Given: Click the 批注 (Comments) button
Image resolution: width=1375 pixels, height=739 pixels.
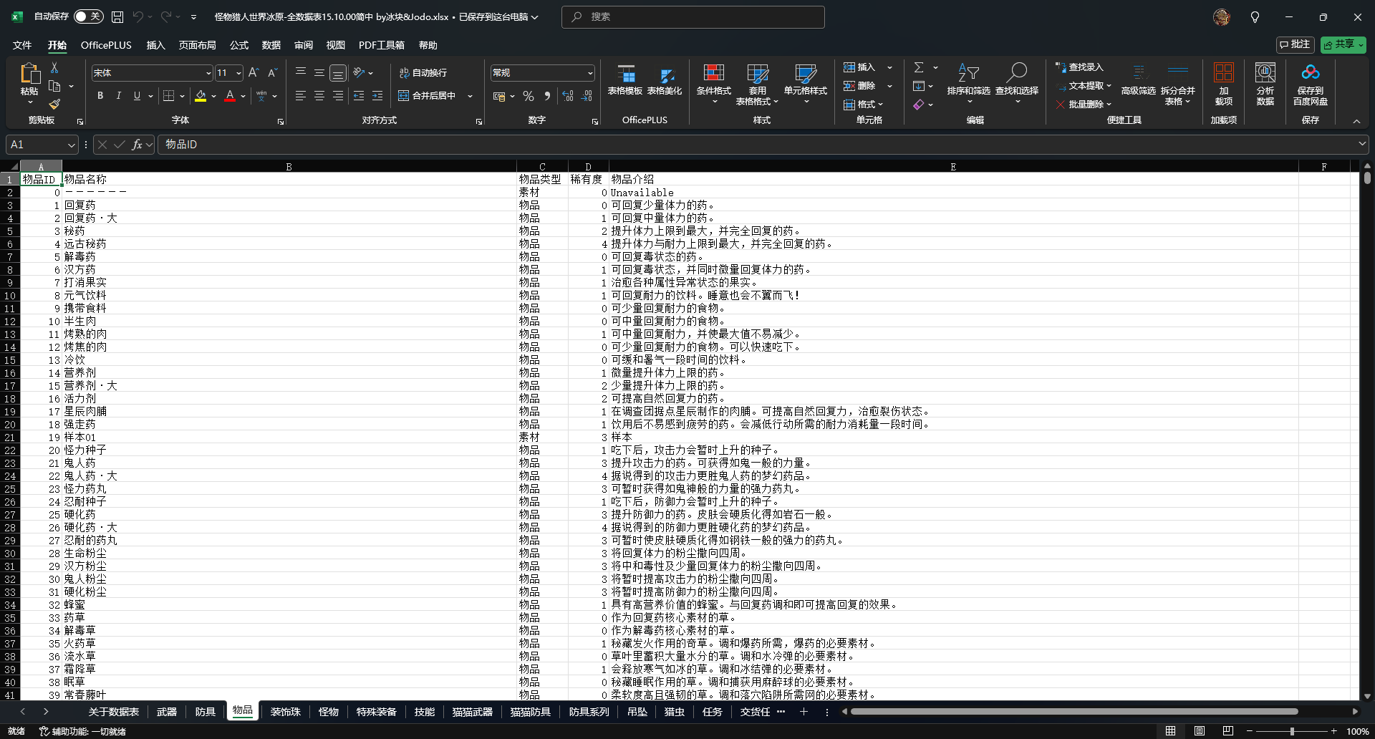Looking at the screenshot, I should 1295,44.
